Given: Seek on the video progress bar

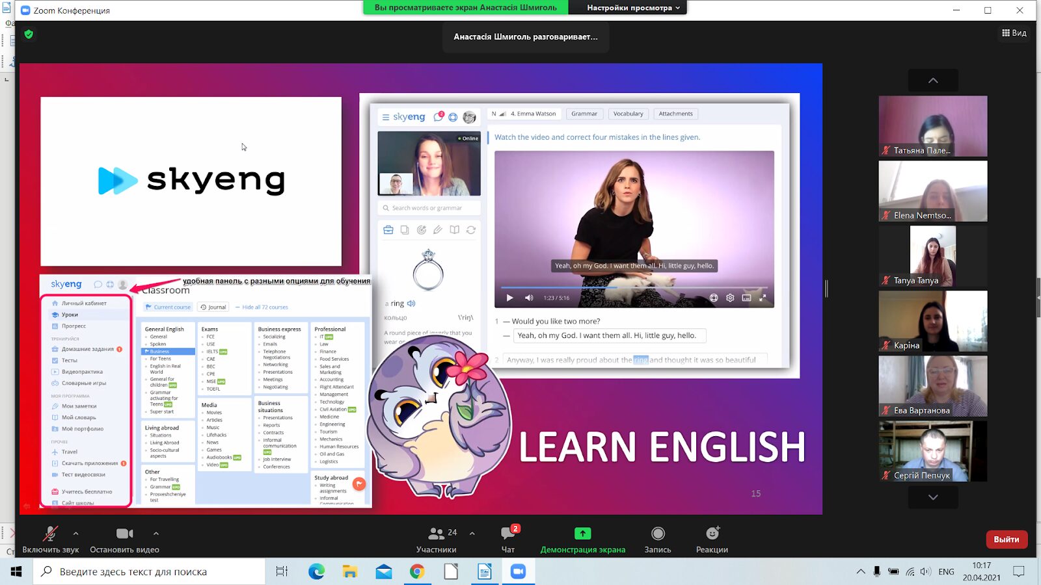Looking at the screenshot, I should click(634, 287).
